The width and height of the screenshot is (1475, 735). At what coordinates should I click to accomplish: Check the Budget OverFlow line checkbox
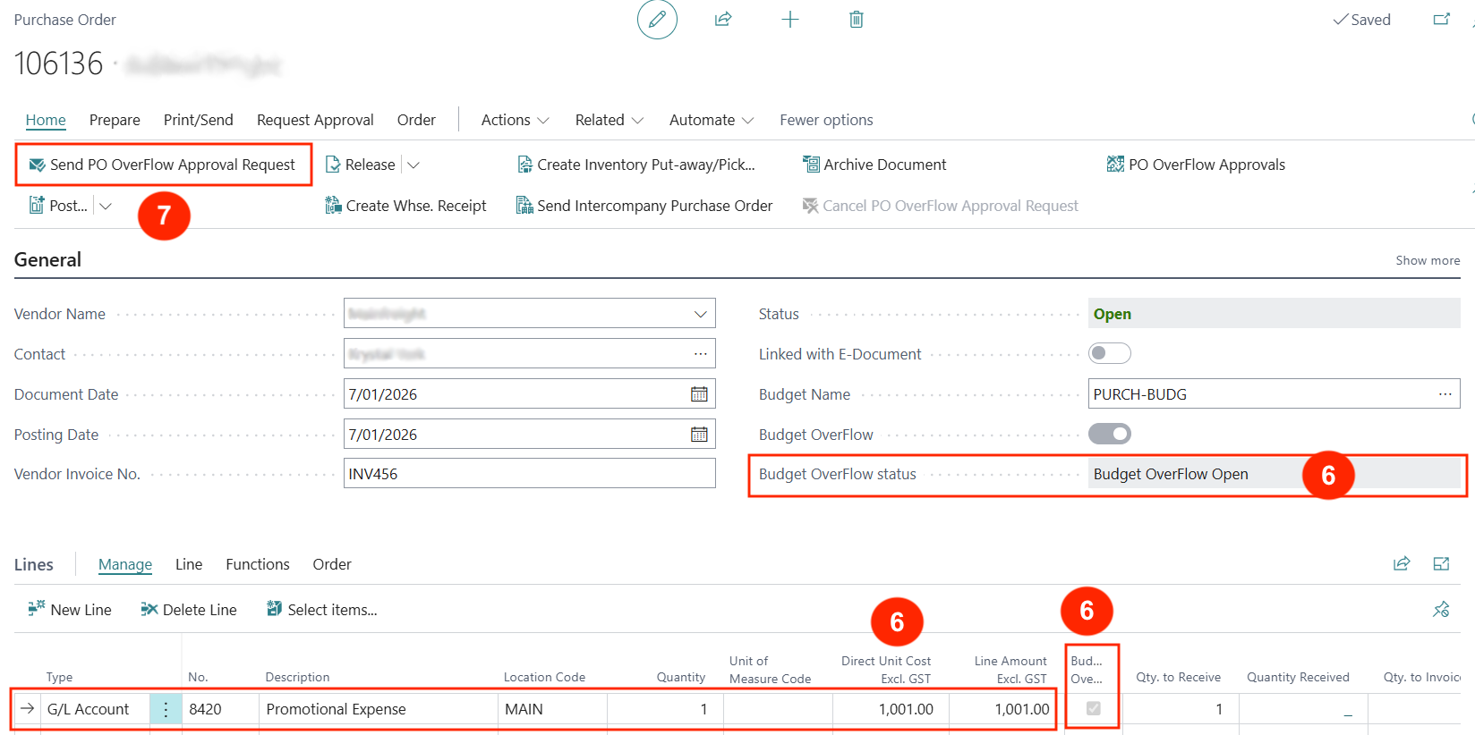tap(1093, 708)
